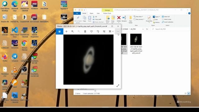The height and width of the screenshot is (112, 199).
Task: Click the trash icon in Photos toolbar
Action: point(85,31)
